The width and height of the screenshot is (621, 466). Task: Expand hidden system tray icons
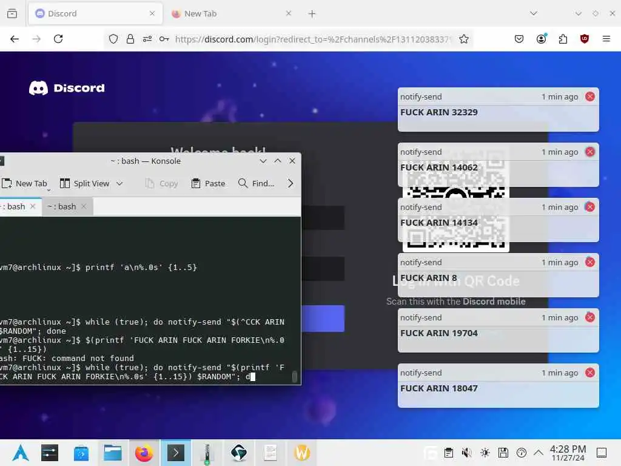pos(539,453)
